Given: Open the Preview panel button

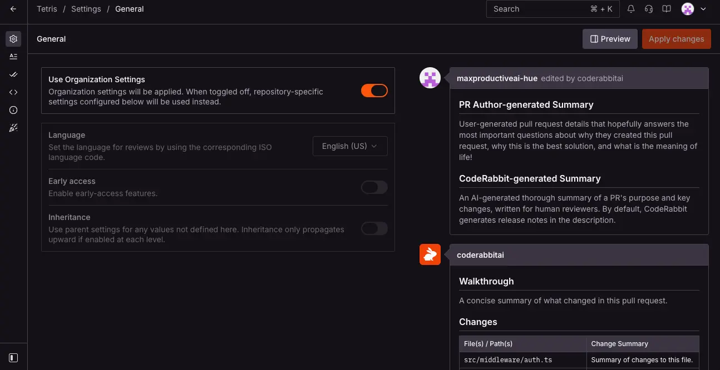Looking at the screenshot, I should (x=610, y=38).
